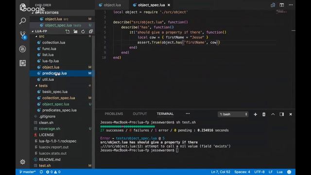Create a new folder in LUA-FP
This screenshot has height=175, width=311.
click(75, 31)
